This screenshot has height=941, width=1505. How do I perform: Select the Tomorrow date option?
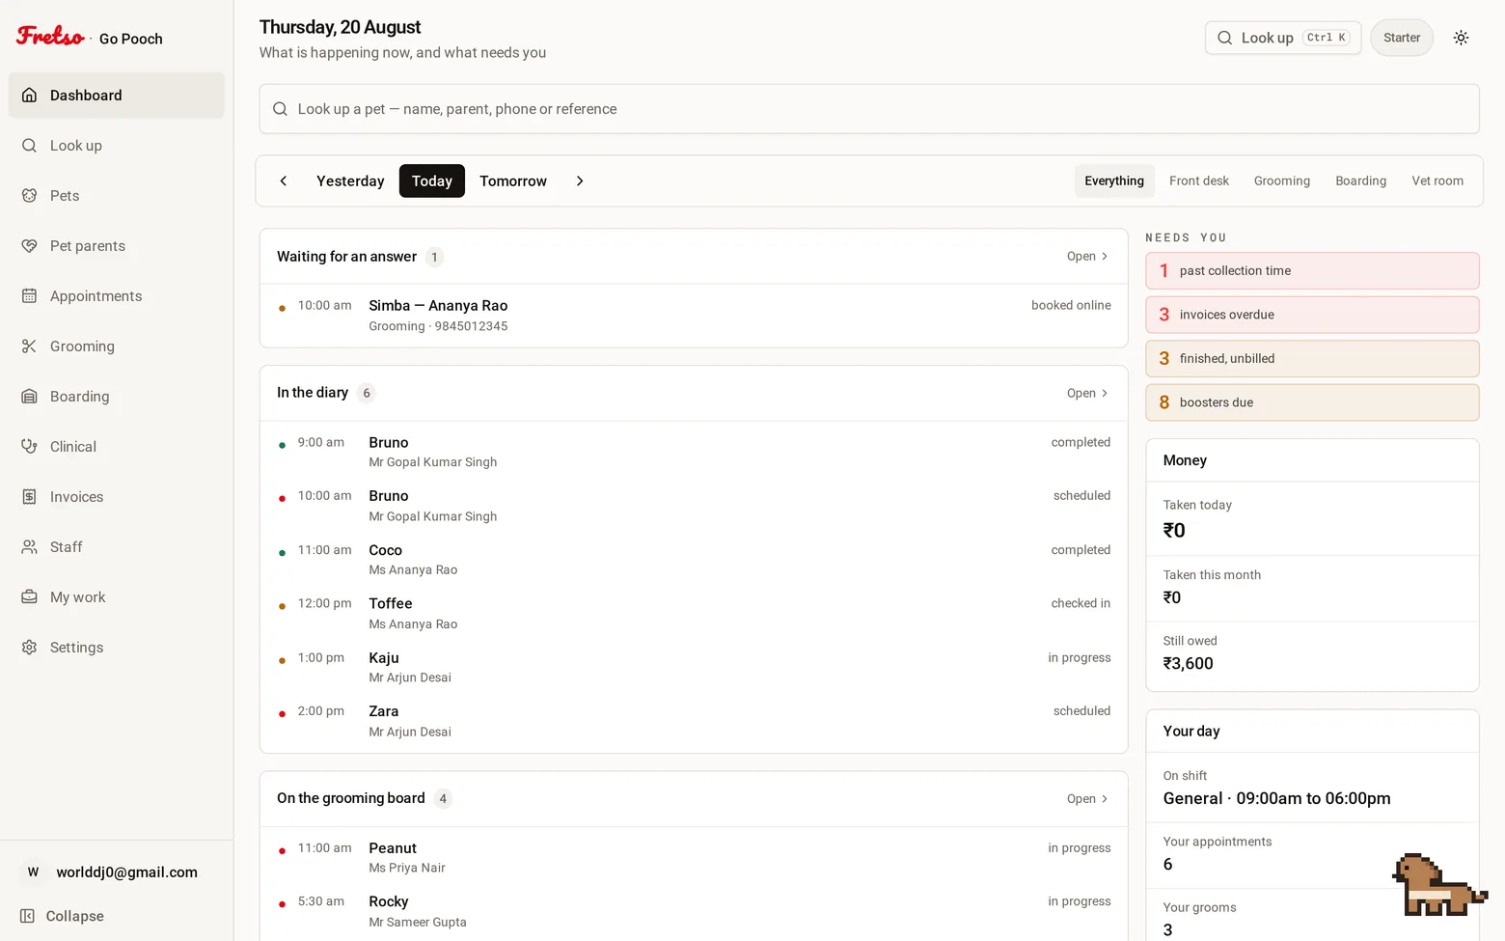[x=513, y=181]
